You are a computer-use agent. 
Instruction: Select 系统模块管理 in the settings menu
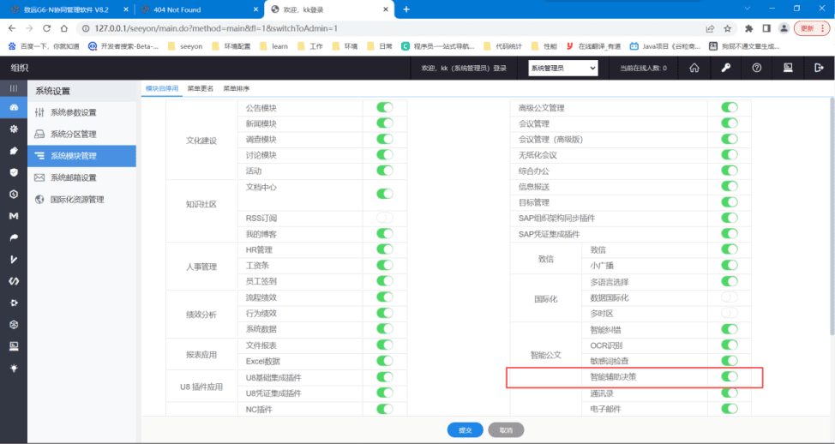[81, 156]
